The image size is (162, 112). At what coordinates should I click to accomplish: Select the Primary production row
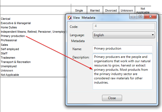[13, 36]
